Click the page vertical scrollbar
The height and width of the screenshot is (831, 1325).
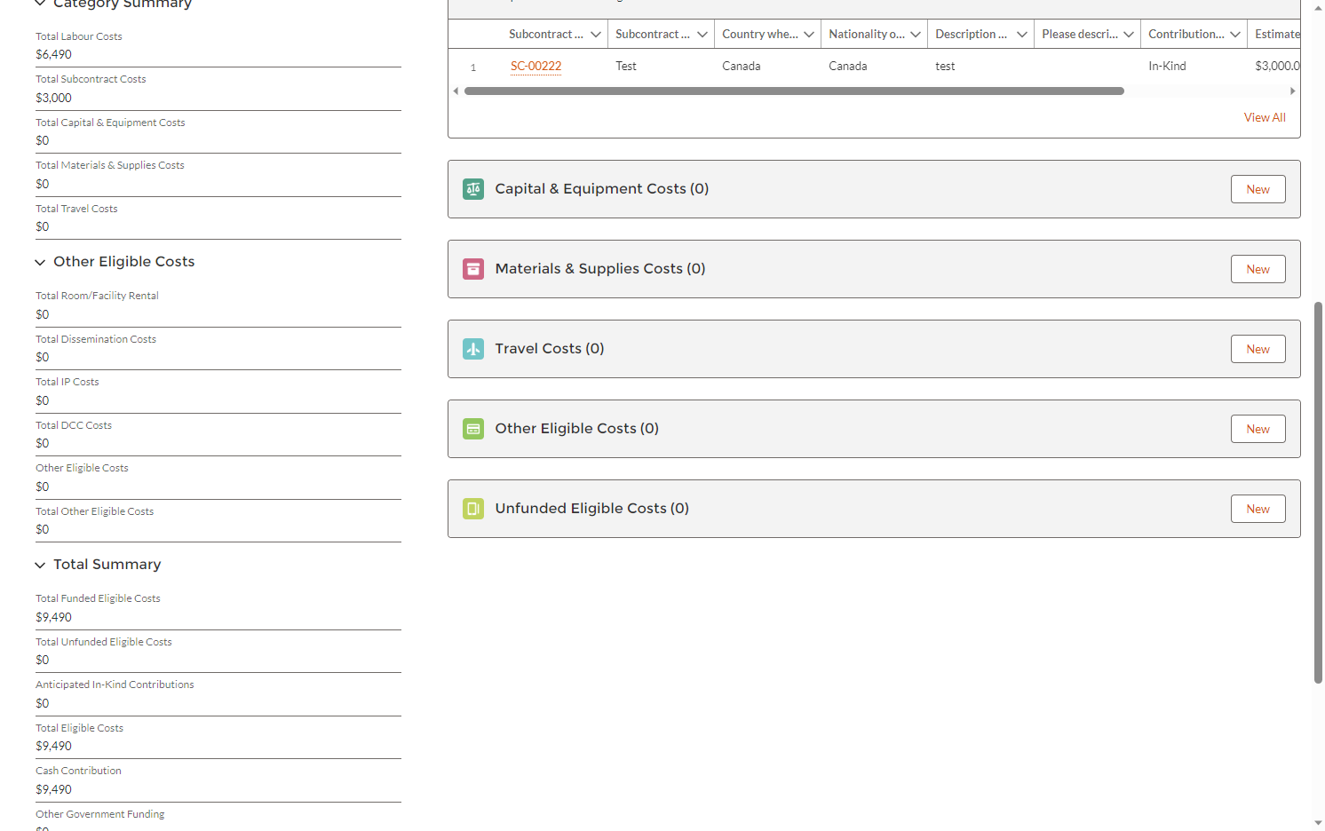[x=1318, y=493]
